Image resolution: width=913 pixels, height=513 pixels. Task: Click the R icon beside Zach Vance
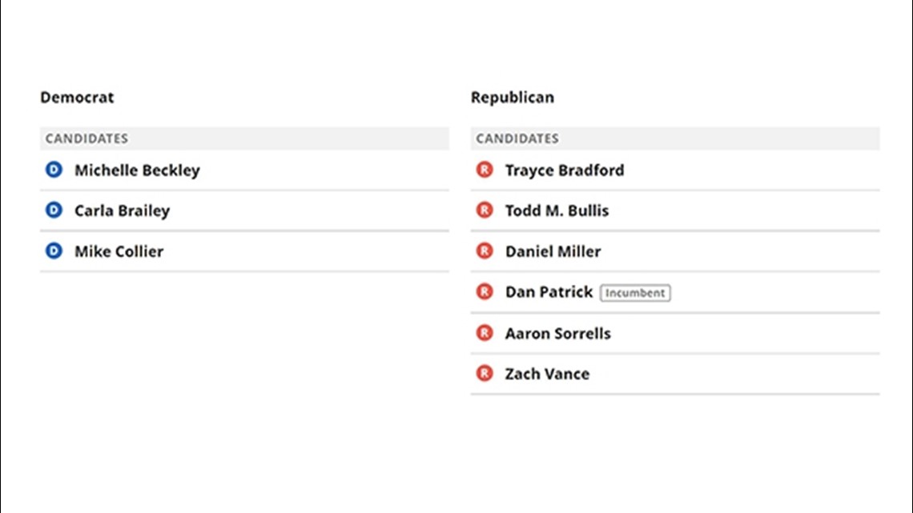click(485, 374)
